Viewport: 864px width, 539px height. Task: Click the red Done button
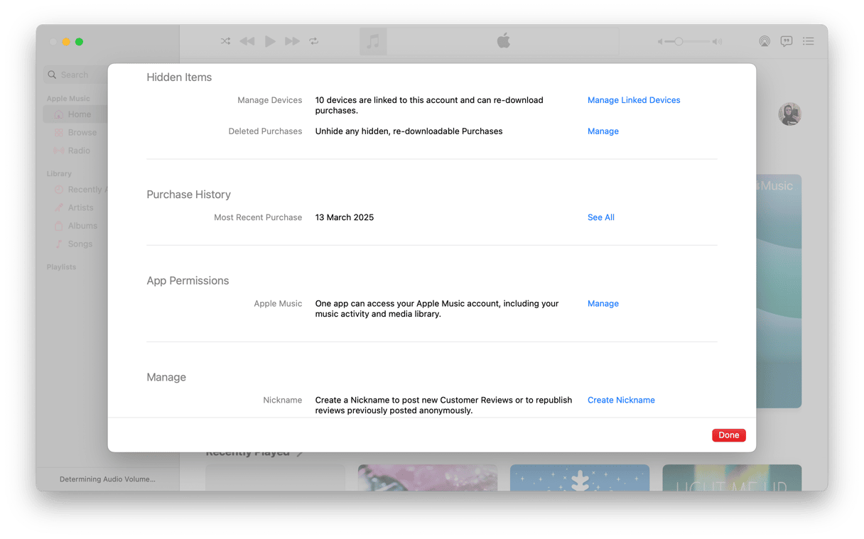[729, 435]
